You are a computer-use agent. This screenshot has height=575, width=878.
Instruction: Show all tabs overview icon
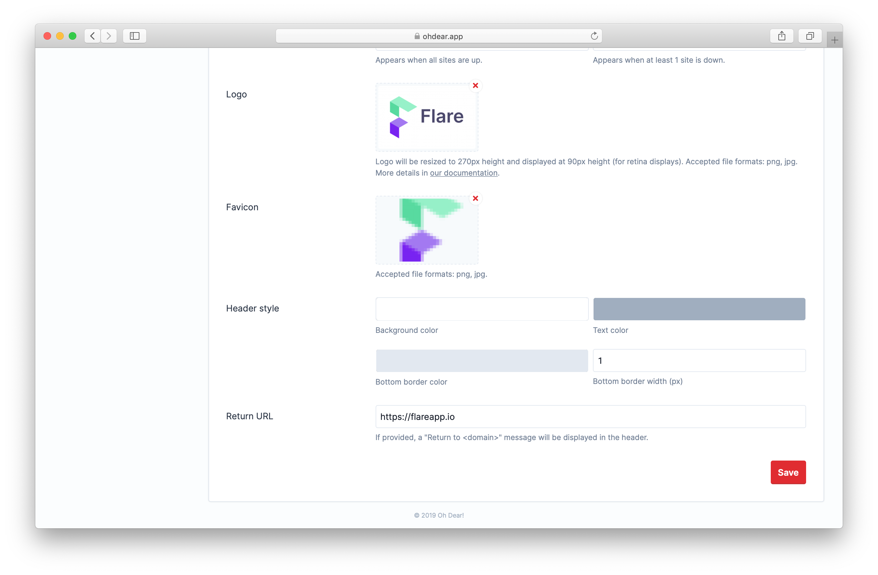point(810,36)
